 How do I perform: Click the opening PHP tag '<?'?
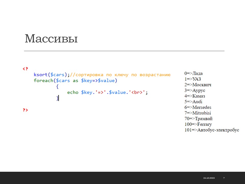pyautogui.click(x=25, y=69)
